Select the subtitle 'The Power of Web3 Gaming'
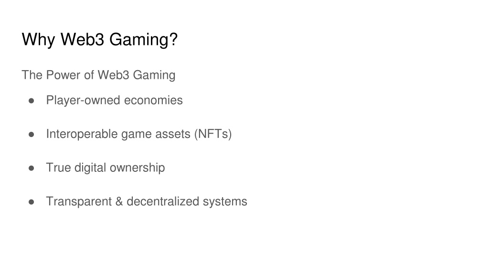The image size is (489, 275). (x=98, y=75)
